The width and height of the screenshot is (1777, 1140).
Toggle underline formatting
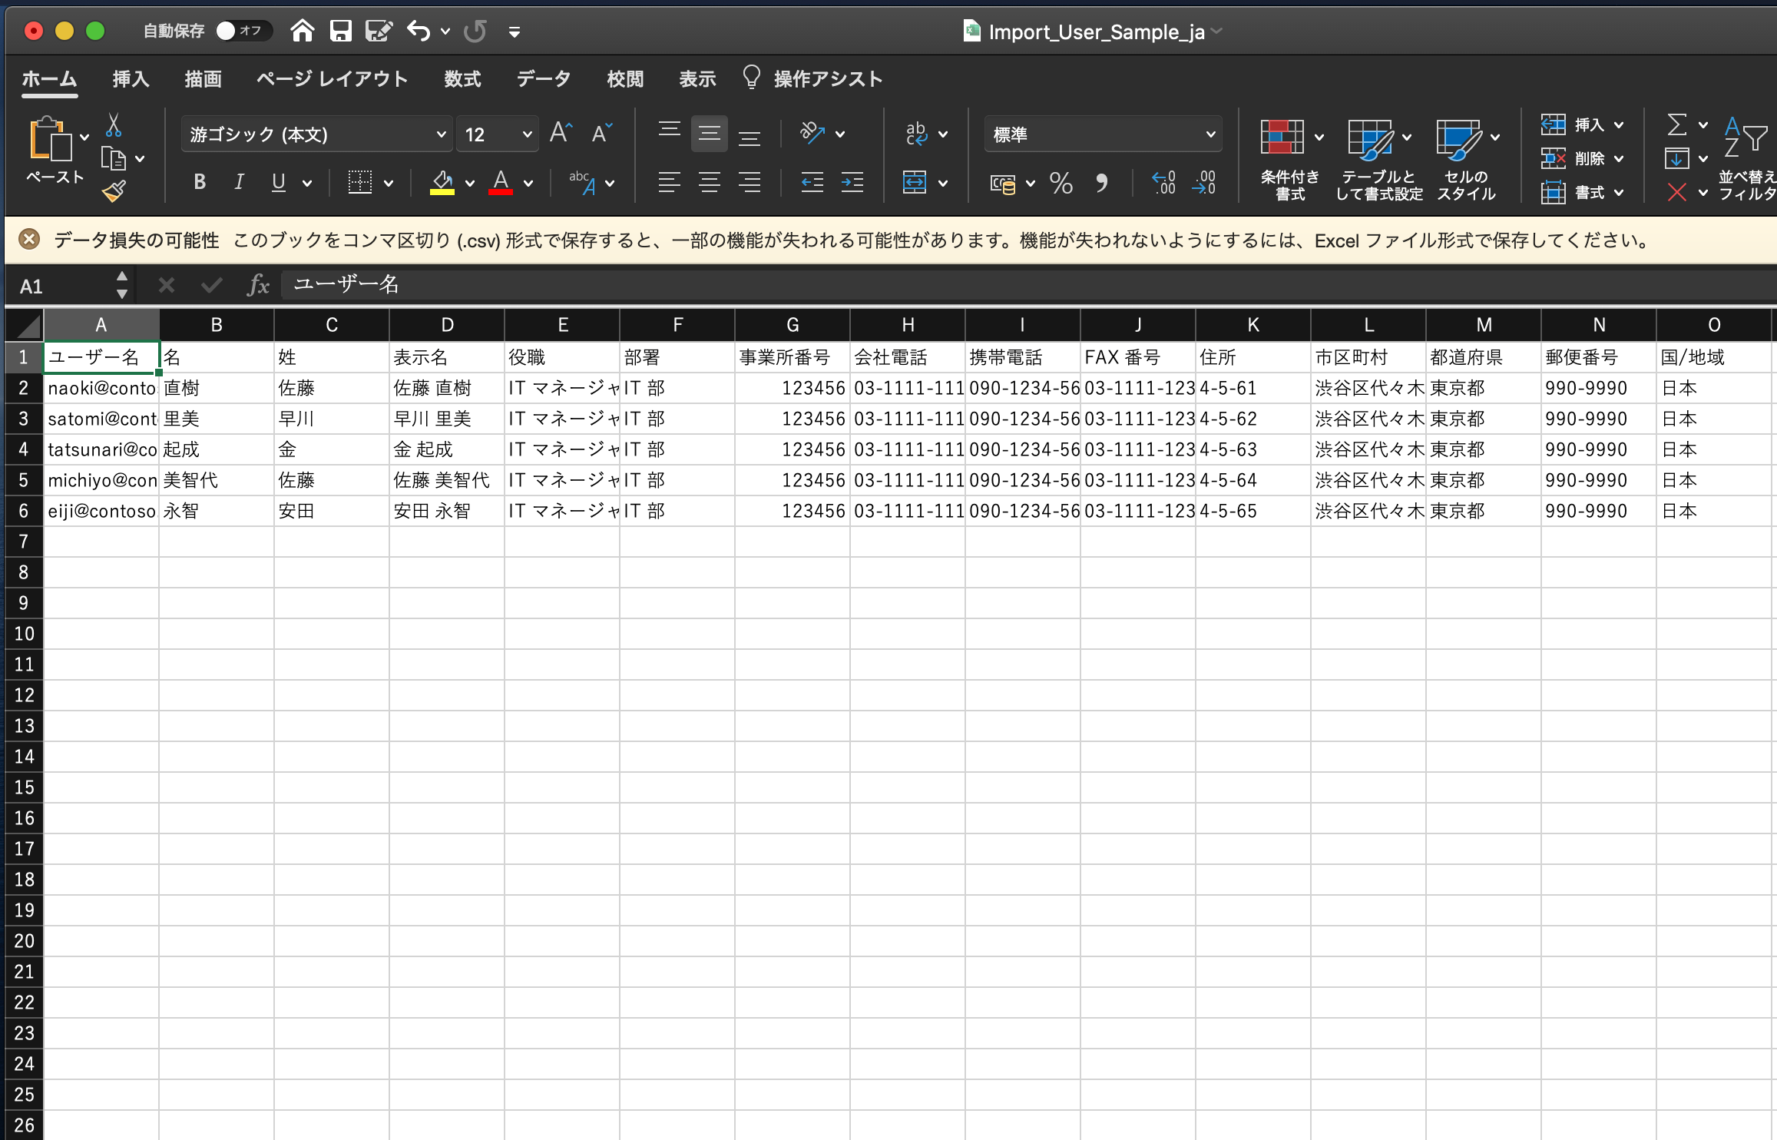pos(279,182)
